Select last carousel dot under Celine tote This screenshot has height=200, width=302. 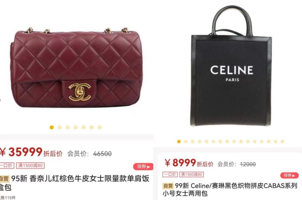pos(283,141)
